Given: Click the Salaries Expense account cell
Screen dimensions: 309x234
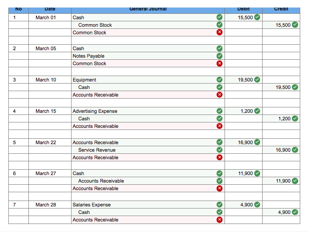Looking at the screenshot, I should pyautogui.click(x=148, y=204).
